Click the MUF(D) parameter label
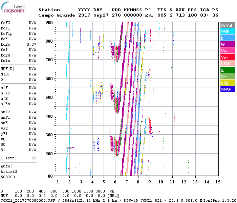Viewport: 237px width, 203px height. click(7, 69)
